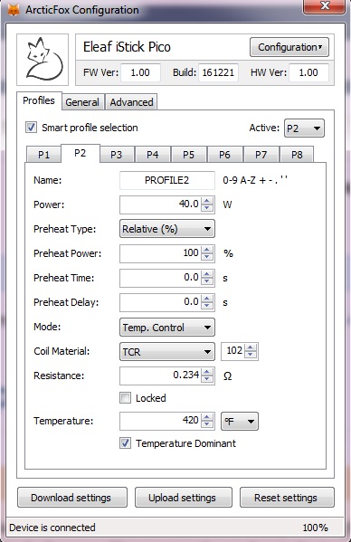
Task: Decrease Power with the down arrow
Action: pyautogui.click(x=207, y=208)
